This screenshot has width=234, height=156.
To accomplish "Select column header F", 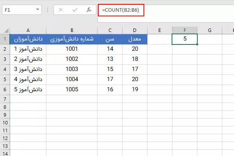I will click(184, 30).
